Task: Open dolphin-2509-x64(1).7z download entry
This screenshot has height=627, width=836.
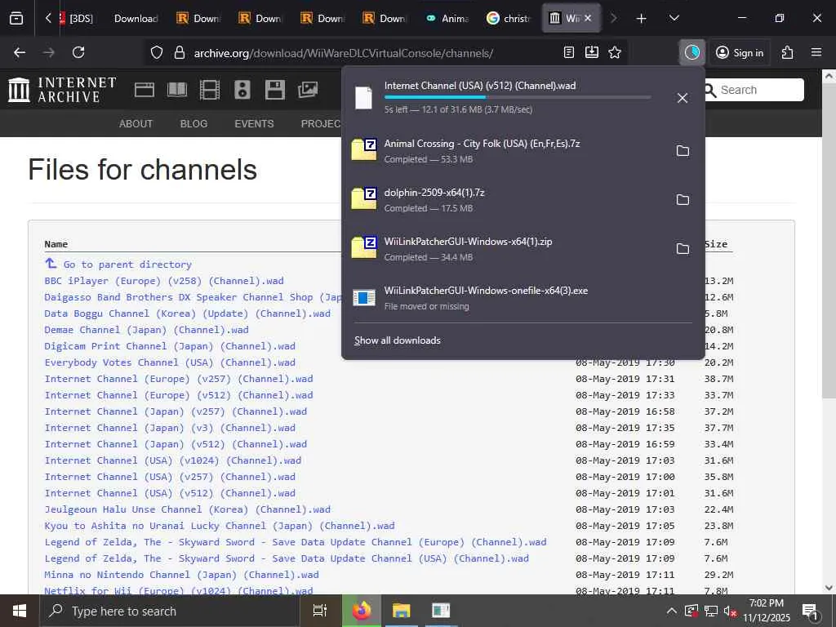Action: pyautogui.click(x=506, y=200)
